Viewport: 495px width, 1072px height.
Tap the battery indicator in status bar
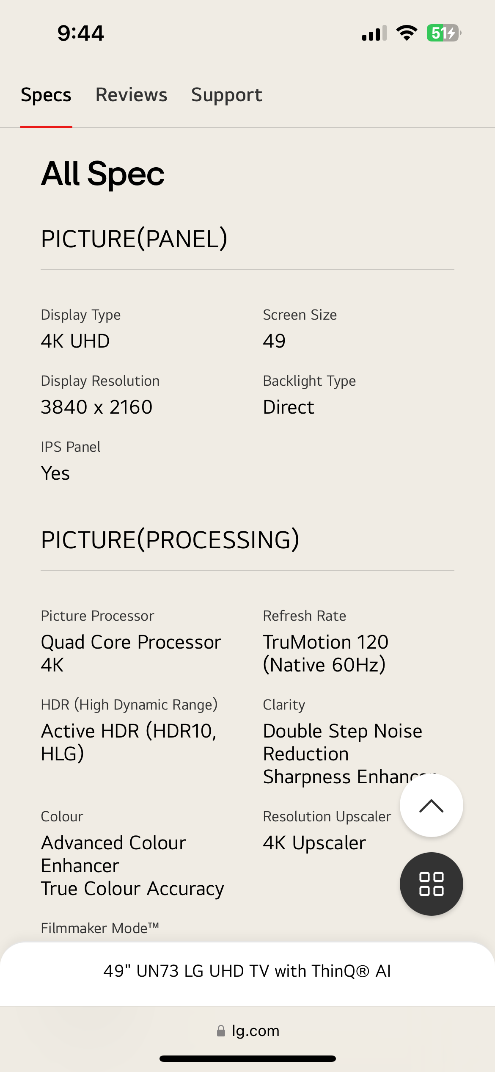click(444, 33)
